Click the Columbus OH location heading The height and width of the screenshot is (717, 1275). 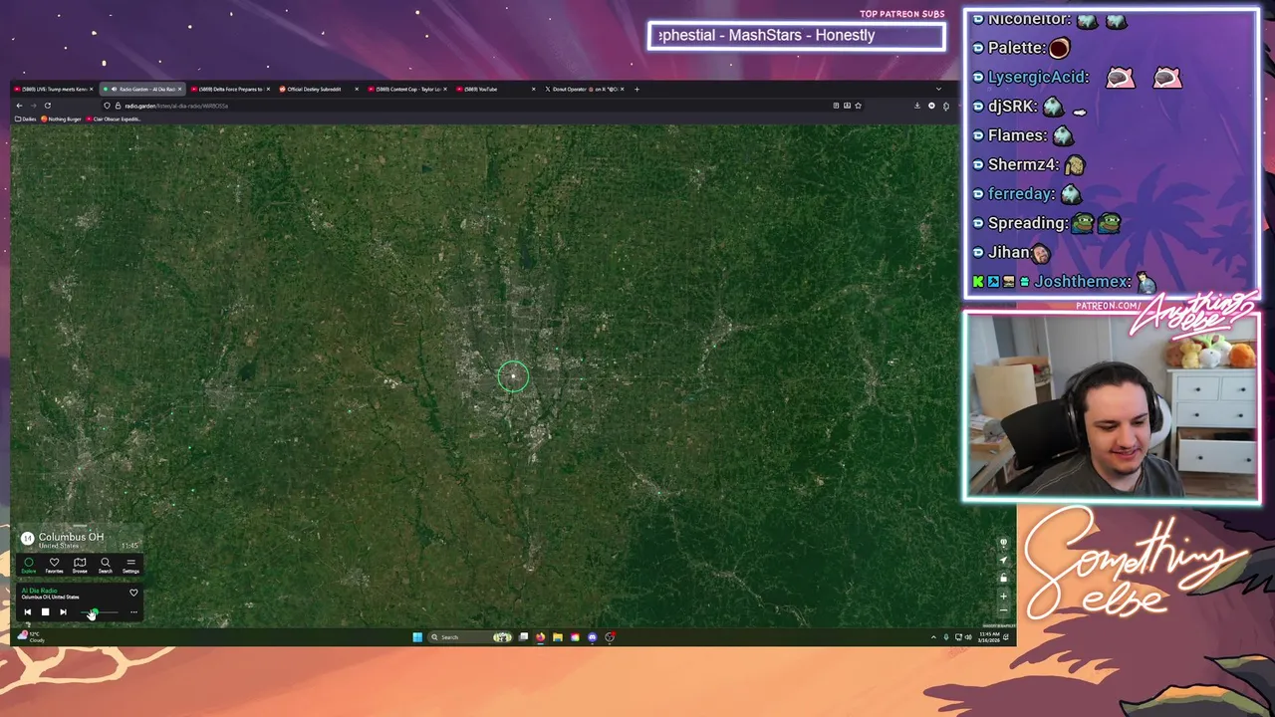coord(71,537)
